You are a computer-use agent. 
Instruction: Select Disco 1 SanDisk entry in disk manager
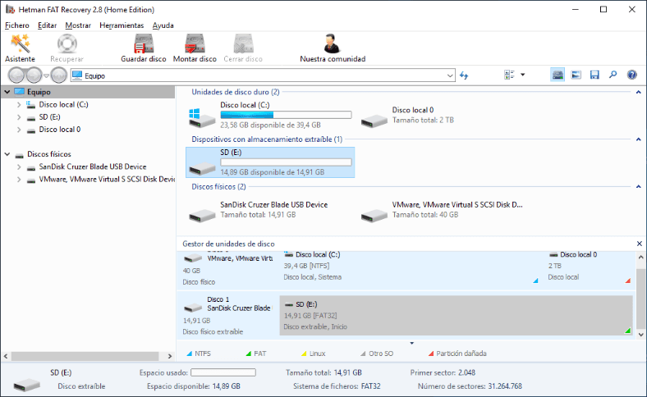[227, 315]
